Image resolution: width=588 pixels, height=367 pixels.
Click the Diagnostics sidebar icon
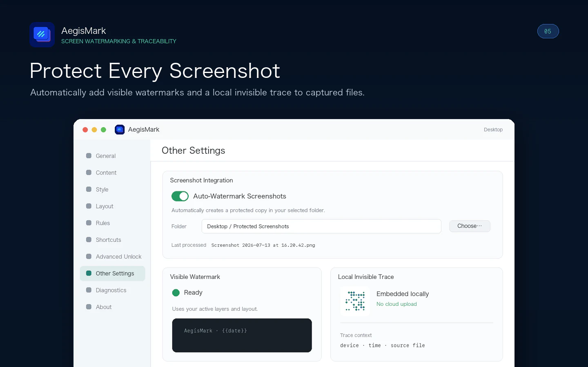(x=89, y=290)
